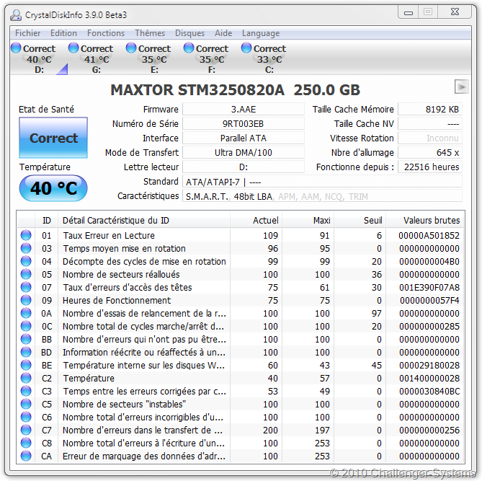Click the Valeurs brutes column header
This screenshot has height=481, width=482.
pos(425,221)
